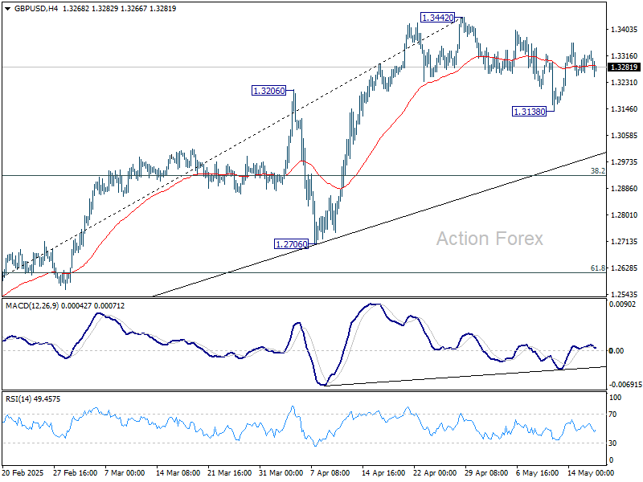This screenshot has height=482, width=643.
Task: Click the 38.2 Fibonacci level label
Action: (x=597, y=171)
